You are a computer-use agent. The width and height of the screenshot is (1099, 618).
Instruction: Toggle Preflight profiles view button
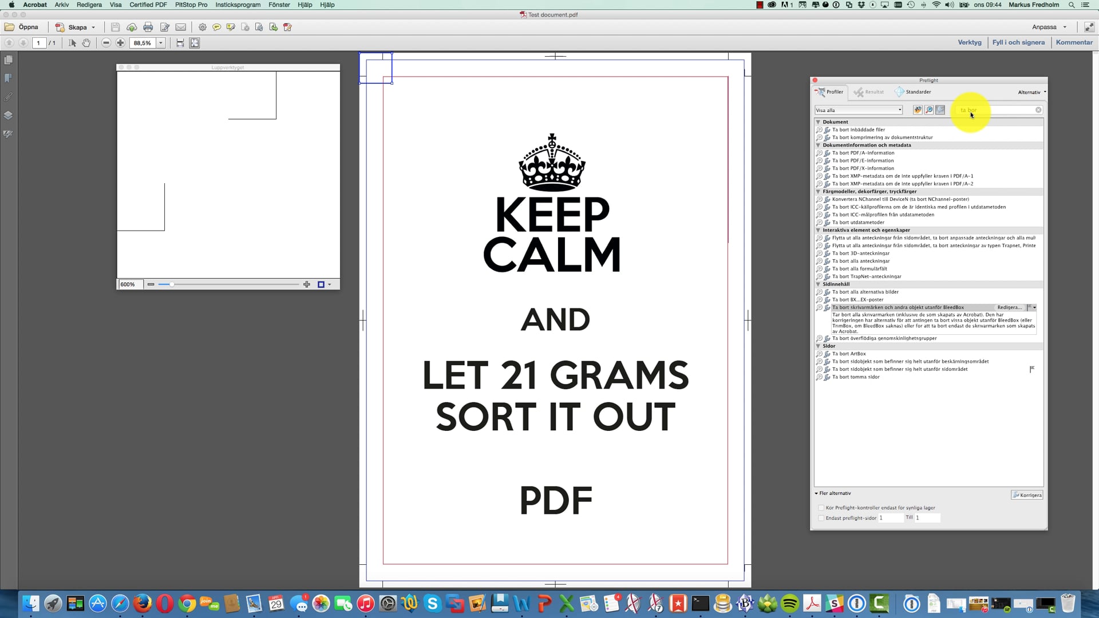pyautogui.click(x=918, y=110)
